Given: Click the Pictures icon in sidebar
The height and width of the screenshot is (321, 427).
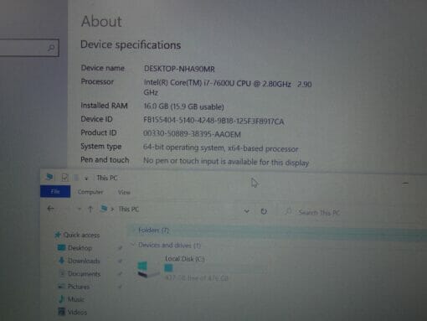Looking at the screenshot, I should [x=61, y=286].
